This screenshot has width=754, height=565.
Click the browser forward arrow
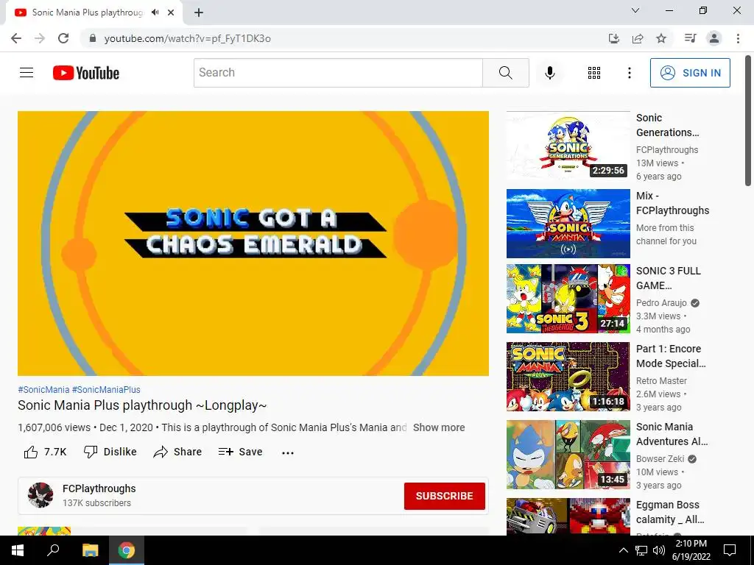[x=40, y=38]
